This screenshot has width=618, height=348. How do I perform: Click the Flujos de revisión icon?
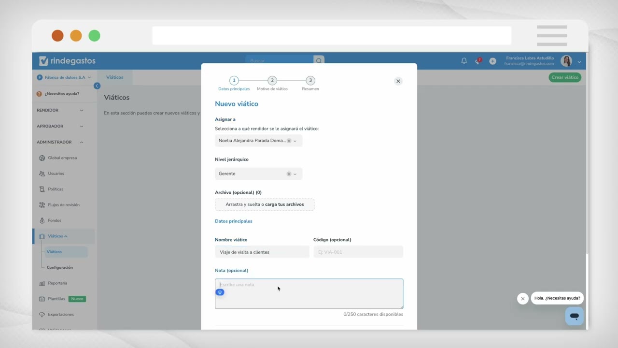point(42,205)
